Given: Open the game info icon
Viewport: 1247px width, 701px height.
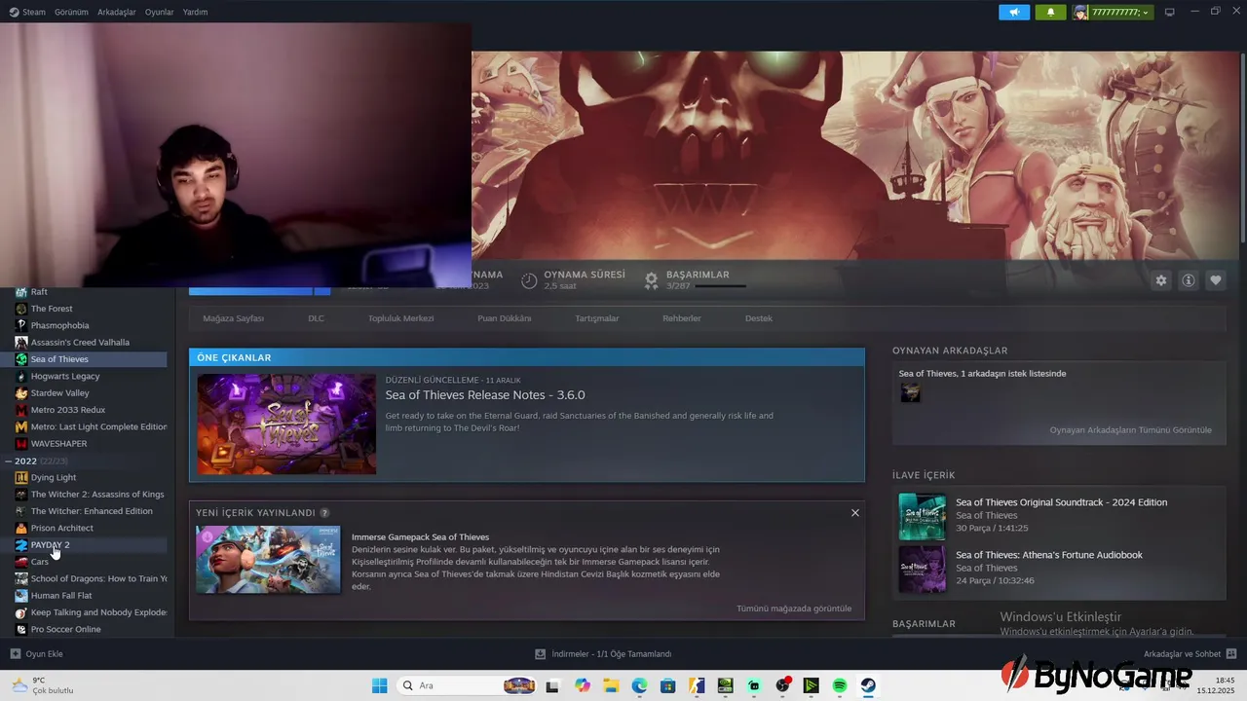Looking at the screenshot, I should pos(1189,280).
